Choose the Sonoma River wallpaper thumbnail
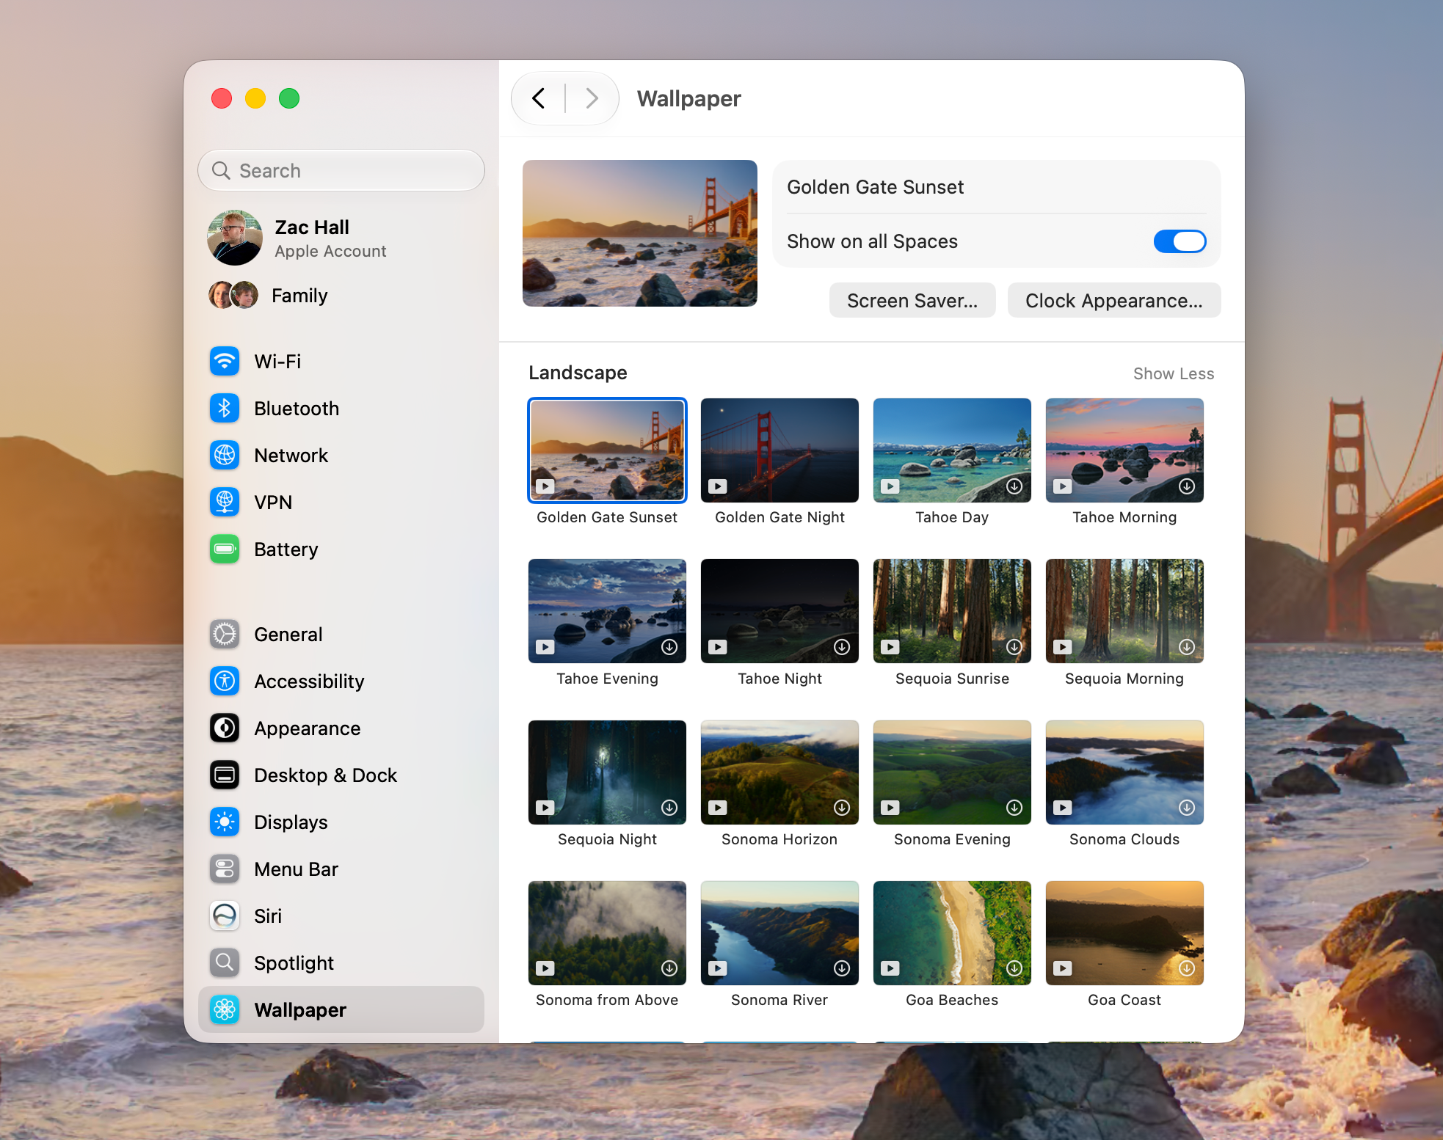The height and width of the screenshot is (1140, 1443). coord(779,932)
